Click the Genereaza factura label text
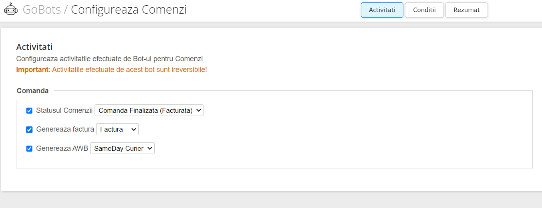Screen dimensions: 542x208 pyautogui.click(x=65, y=129)
